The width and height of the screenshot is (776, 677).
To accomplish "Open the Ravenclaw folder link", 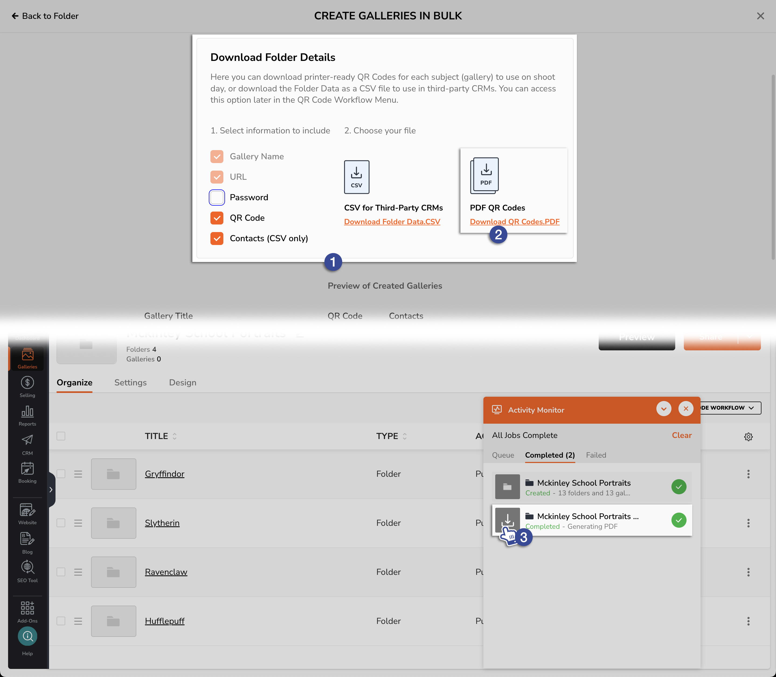I will [166, 572].
